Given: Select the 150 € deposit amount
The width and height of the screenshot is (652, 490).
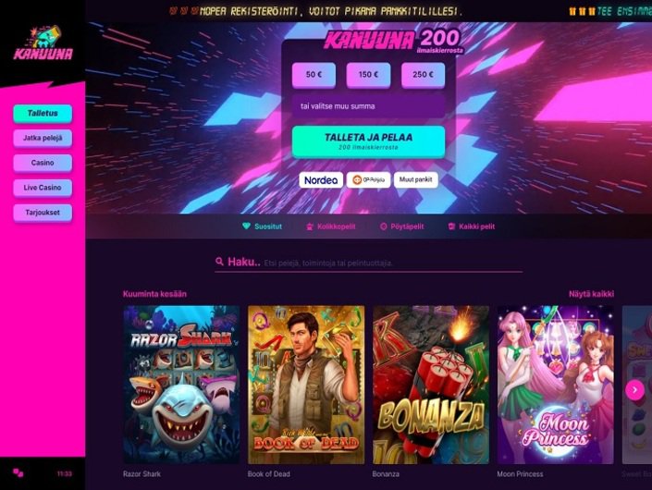Looking at the screenshot, I should [368, 75].
